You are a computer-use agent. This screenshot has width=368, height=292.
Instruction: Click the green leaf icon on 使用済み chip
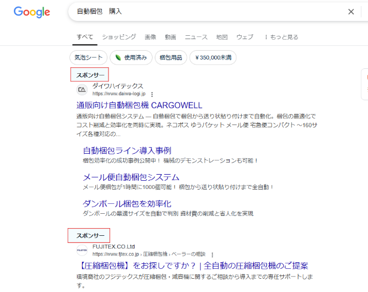[118, 57]
